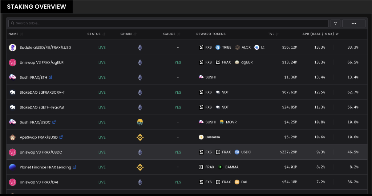Viewport: 372px width, 196px height.
Task: Click the filter funnel icon
Action: (335, 24)
